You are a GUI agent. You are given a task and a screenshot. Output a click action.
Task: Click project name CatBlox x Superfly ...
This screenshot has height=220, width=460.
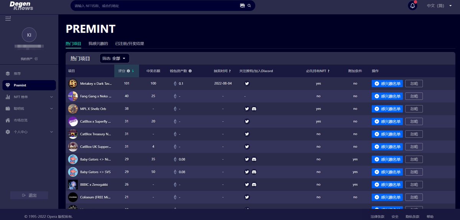point(95,121)
